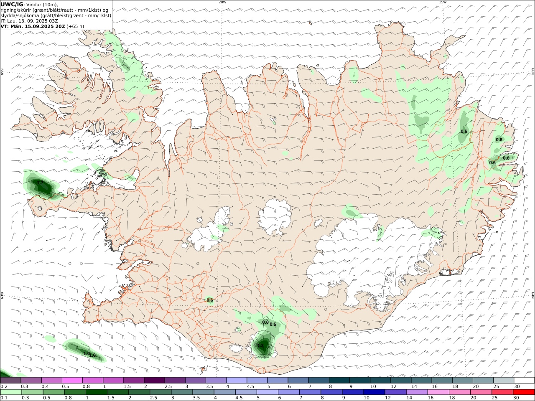Click 'slydda/snjókoma' legend description line
535x401 pixels.
(56, 15)
